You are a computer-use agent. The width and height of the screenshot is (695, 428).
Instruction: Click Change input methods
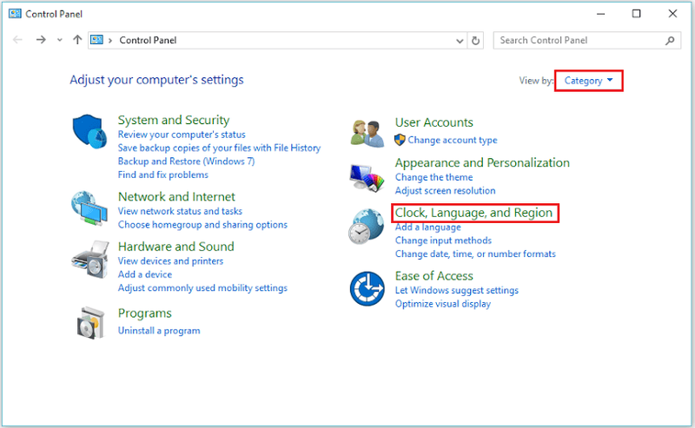pyautogui.click(x=444, y=240)
